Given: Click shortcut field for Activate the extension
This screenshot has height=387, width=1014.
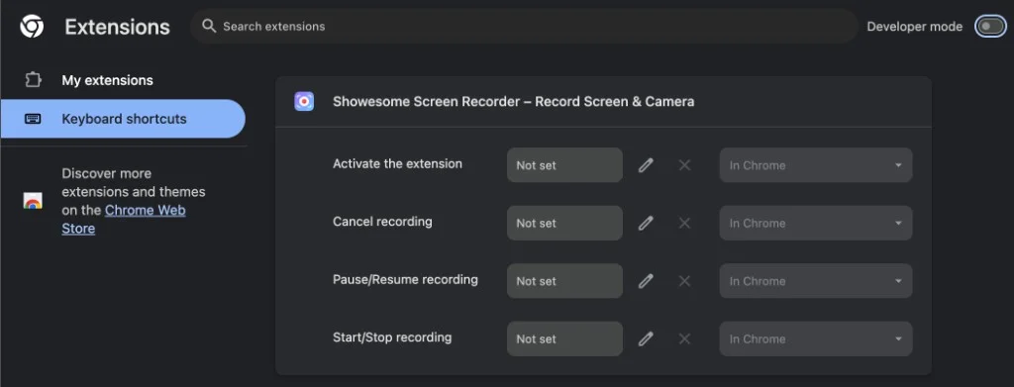Looking at the screenshot, I should point(564,165).
